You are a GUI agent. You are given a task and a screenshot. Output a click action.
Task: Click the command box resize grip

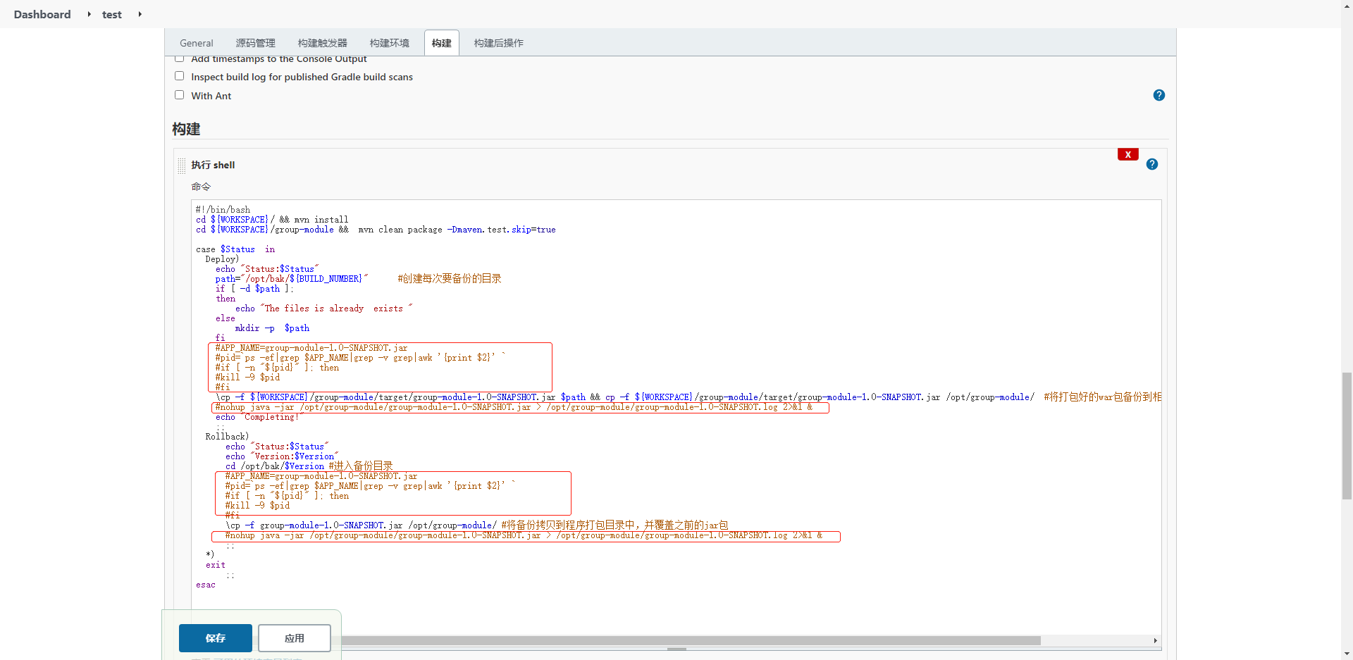pos(676,649)
